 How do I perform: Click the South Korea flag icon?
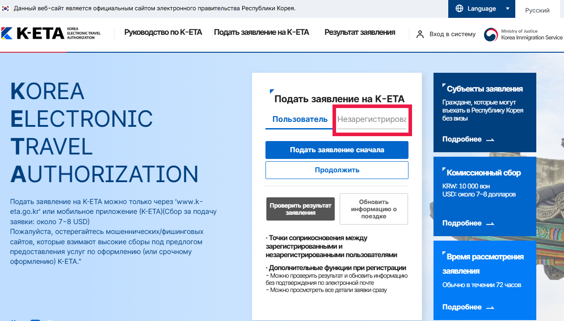coord(5,8)
